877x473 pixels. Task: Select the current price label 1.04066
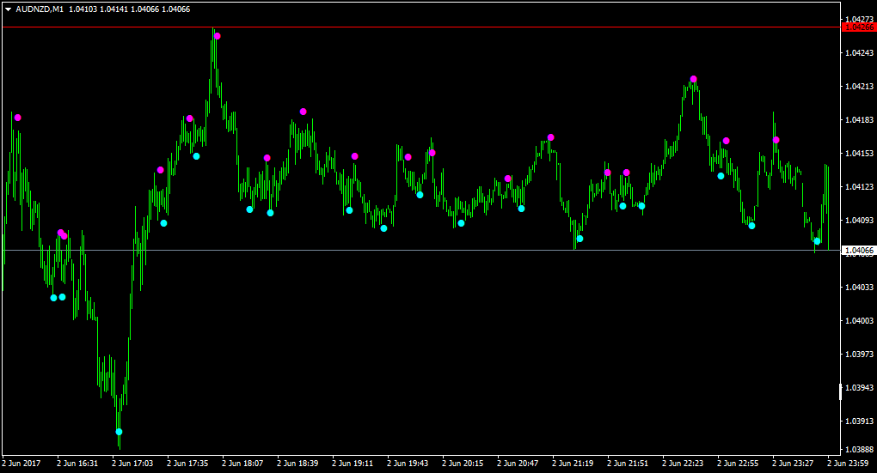pyautogui.click(x=859, y=250)
